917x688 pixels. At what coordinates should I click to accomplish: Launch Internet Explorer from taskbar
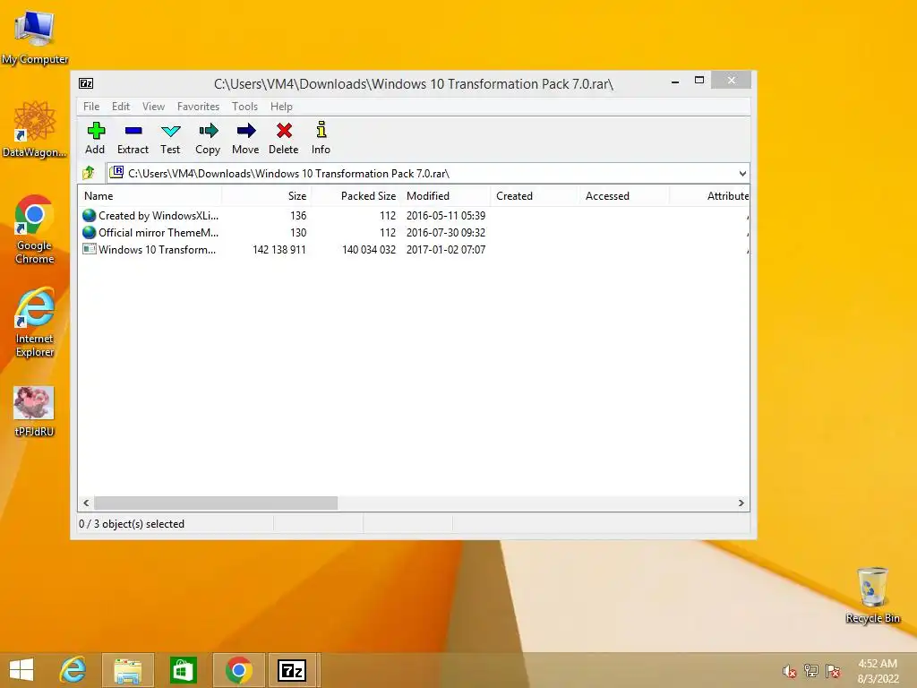click(73, 670)
